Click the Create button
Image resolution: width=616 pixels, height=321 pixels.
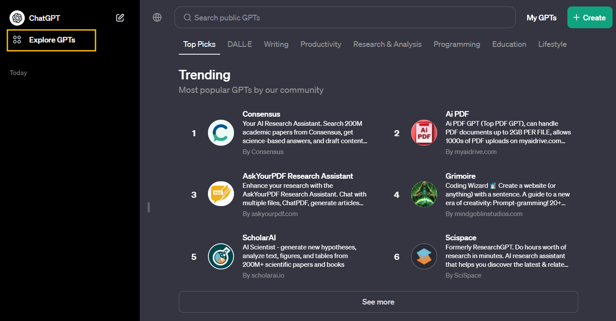coord(590,18)
